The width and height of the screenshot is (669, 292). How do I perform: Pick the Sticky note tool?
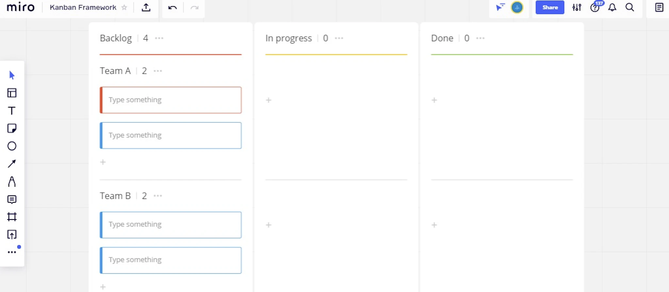(12, 128)
